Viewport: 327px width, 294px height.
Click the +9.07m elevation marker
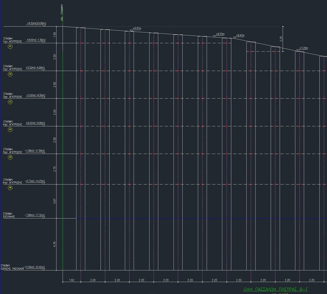pyautogui.click(x=137, y=28)
